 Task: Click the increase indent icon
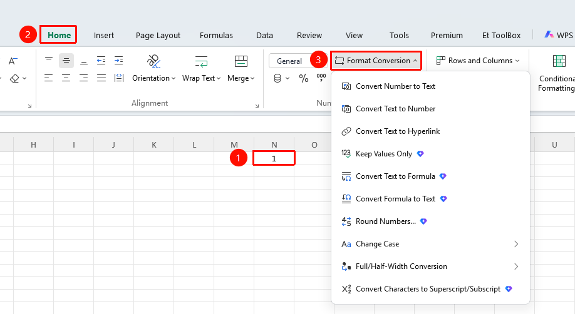pos(119,61)
